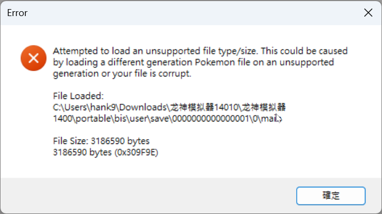Click the "Error" title bar text

pyautogui.click(x=18, y=13)
